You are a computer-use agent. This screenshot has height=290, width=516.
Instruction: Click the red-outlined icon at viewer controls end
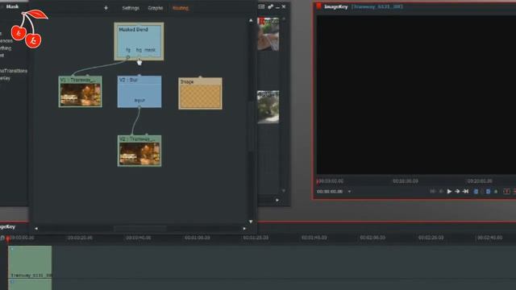click(x=506, y=192)
